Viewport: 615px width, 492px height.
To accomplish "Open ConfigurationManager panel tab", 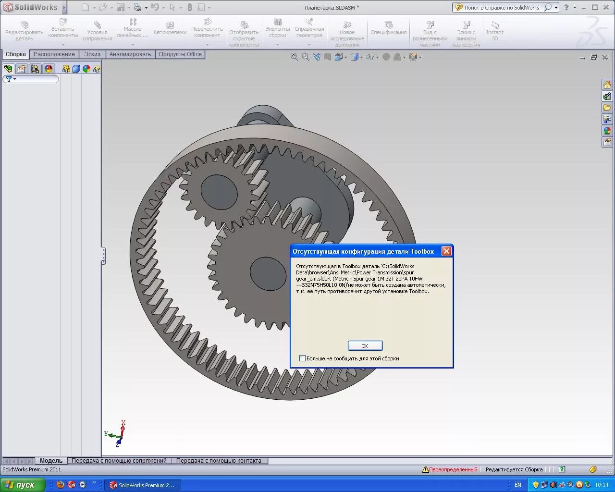I will point(35,69).
